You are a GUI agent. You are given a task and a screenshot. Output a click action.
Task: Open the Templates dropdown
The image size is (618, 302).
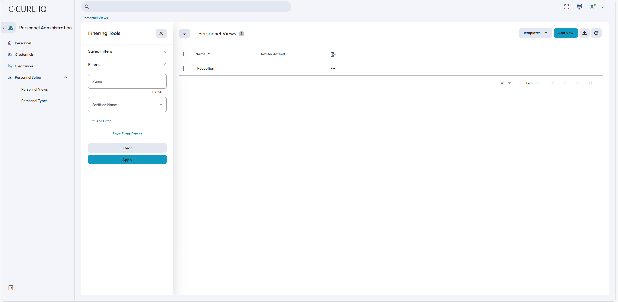click(x=535, y=33)
